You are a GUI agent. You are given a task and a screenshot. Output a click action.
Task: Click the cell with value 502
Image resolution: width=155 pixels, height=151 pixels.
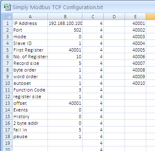click(65, 30)
